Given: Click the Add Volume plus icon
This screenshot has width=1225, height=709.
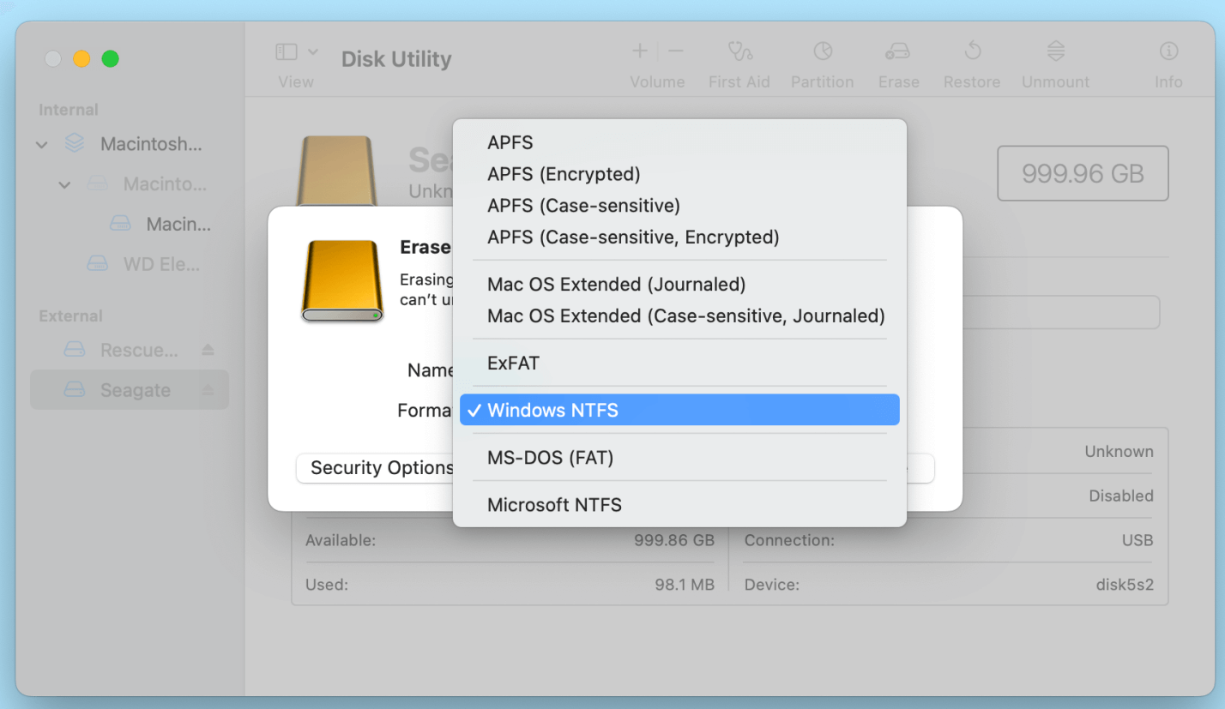Looking at the screenshot, I should pyautogui.click(x=640, y=51).
